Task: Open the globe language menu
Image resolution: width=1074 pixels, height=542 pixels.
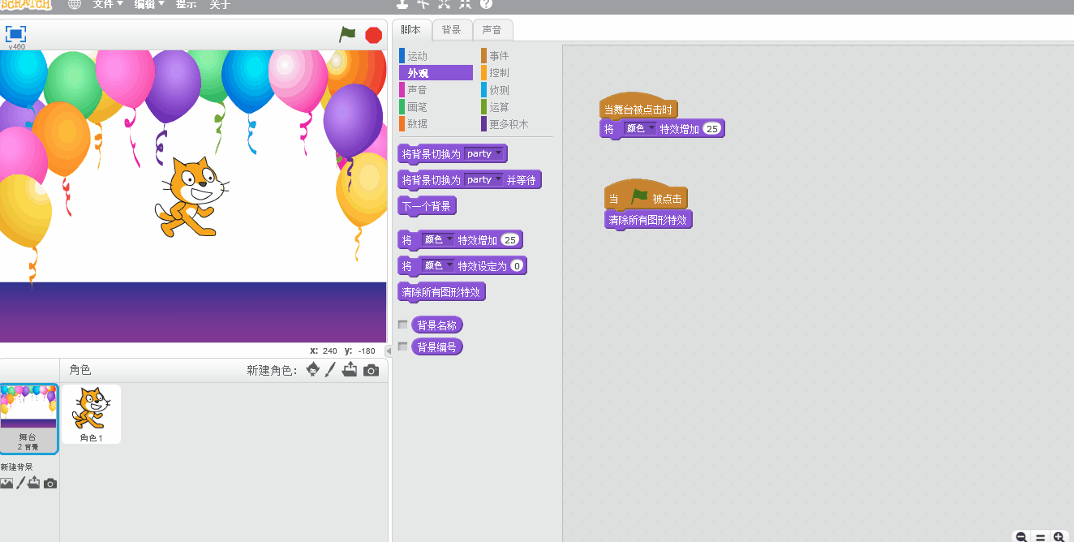Action: [75, 4]
